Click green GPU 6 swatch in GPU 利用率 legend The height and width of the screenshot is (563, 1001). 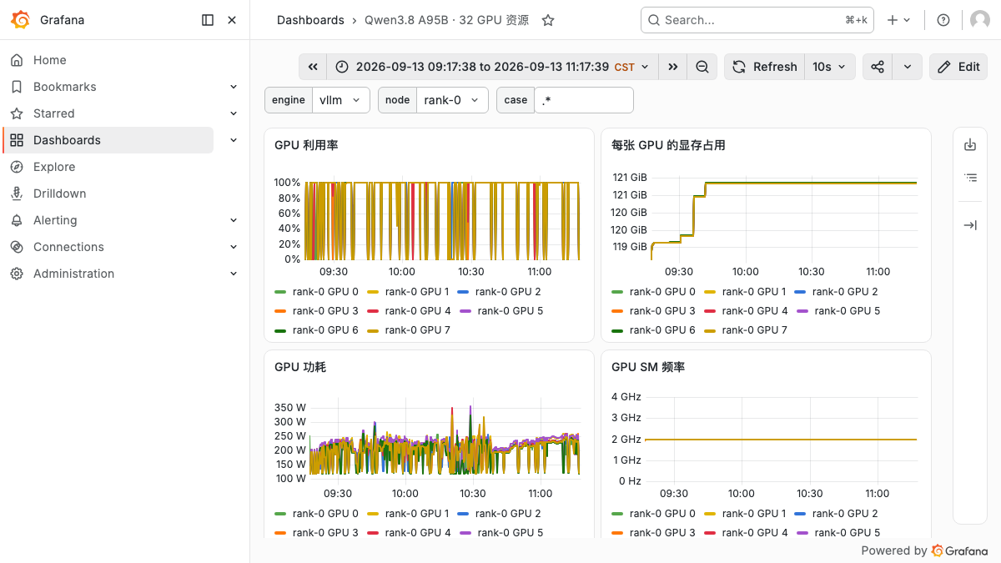(280, 331)
